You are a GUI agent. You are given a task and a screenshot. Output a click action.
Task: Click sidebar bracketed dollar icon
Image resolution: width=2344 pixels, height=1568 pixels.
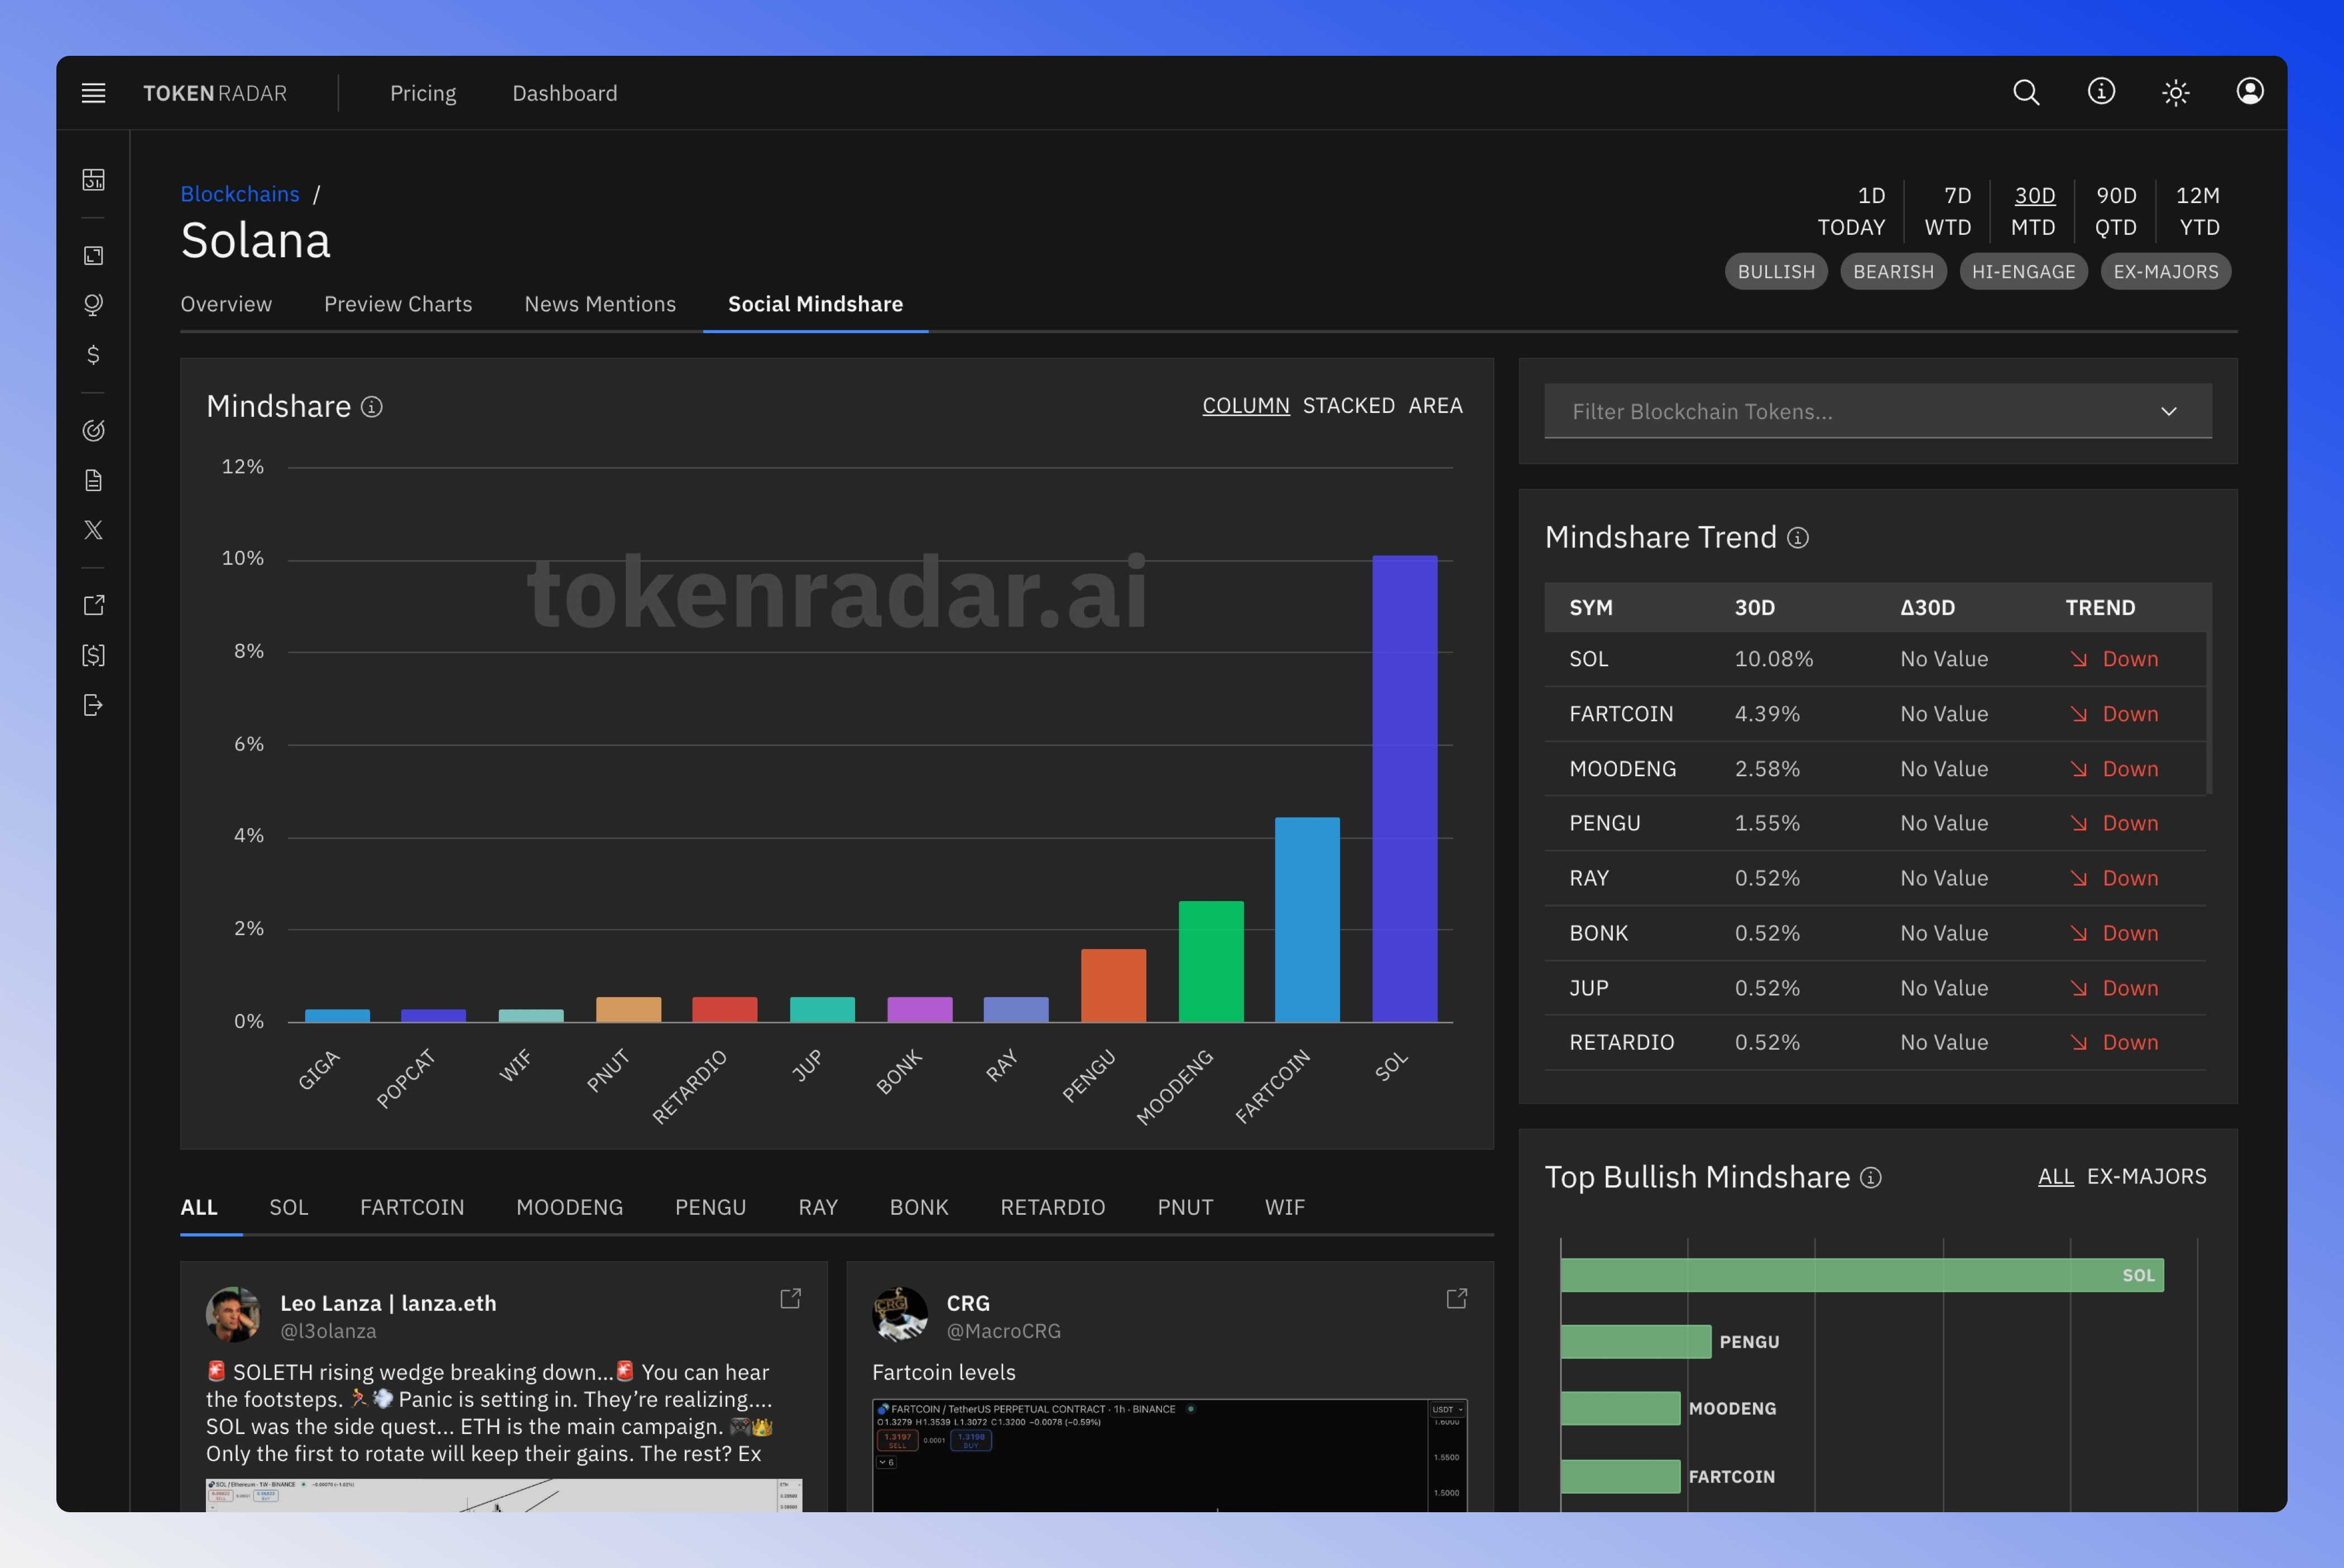93,655
